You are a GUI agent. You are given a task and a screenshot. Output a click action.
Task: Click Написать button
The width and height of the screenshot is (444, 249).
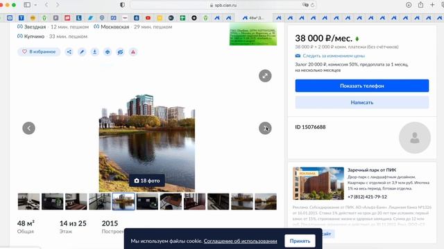(x=362, y=102)
